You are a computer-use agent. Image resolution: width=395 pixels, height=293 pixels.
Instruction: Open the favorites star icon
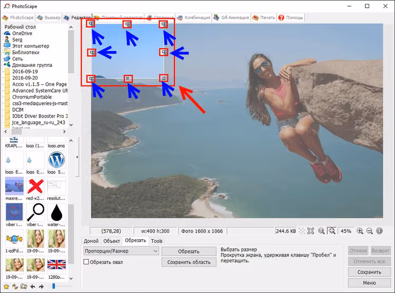(6, 287)
